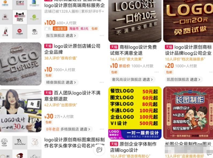This screenshot has height=158, width=213.
Task: Open more options for 精奋旗舰店 listing
Action: (102, 82)
